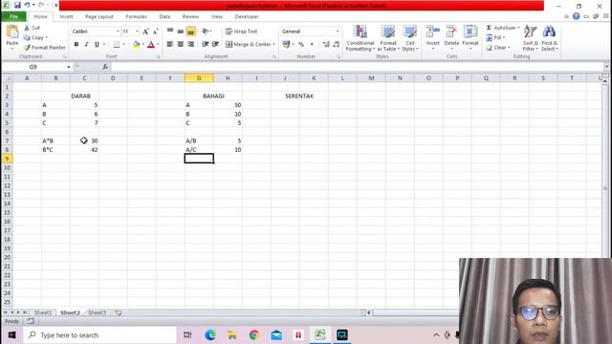Apply accounting number format
612x344 pixels.
coord(287,45)
